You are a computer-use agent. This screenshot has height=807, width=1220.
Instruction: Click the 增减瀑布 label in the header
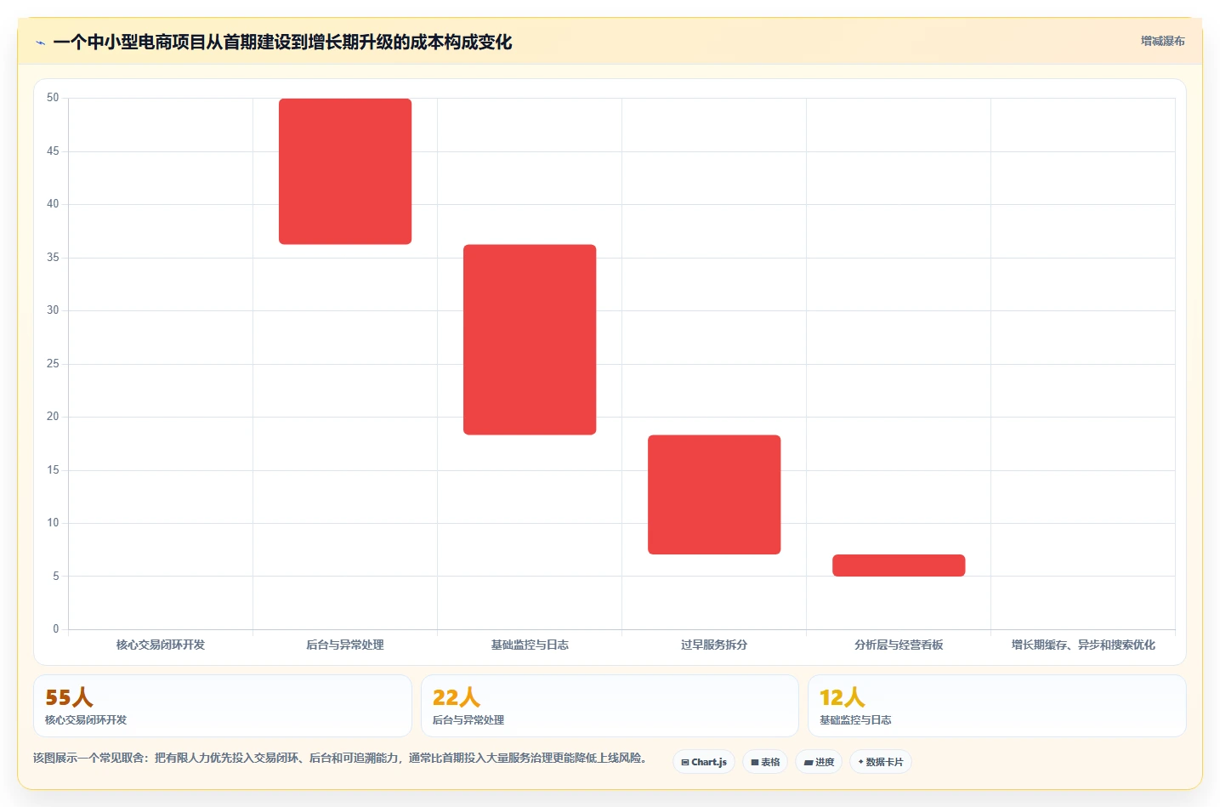[x=1162, y=41]
